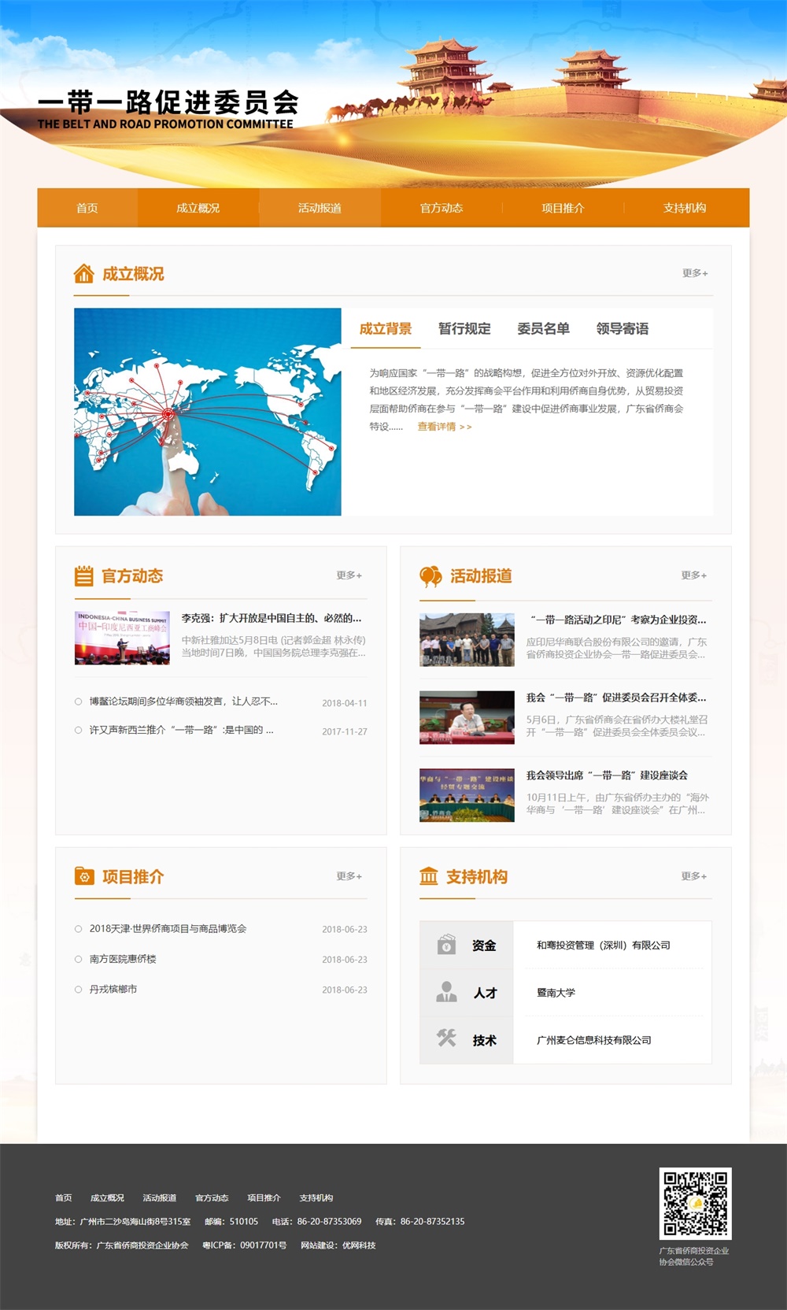Switch to the 成立背景 tab
787x1310 pixels.
tap(386, 329)
